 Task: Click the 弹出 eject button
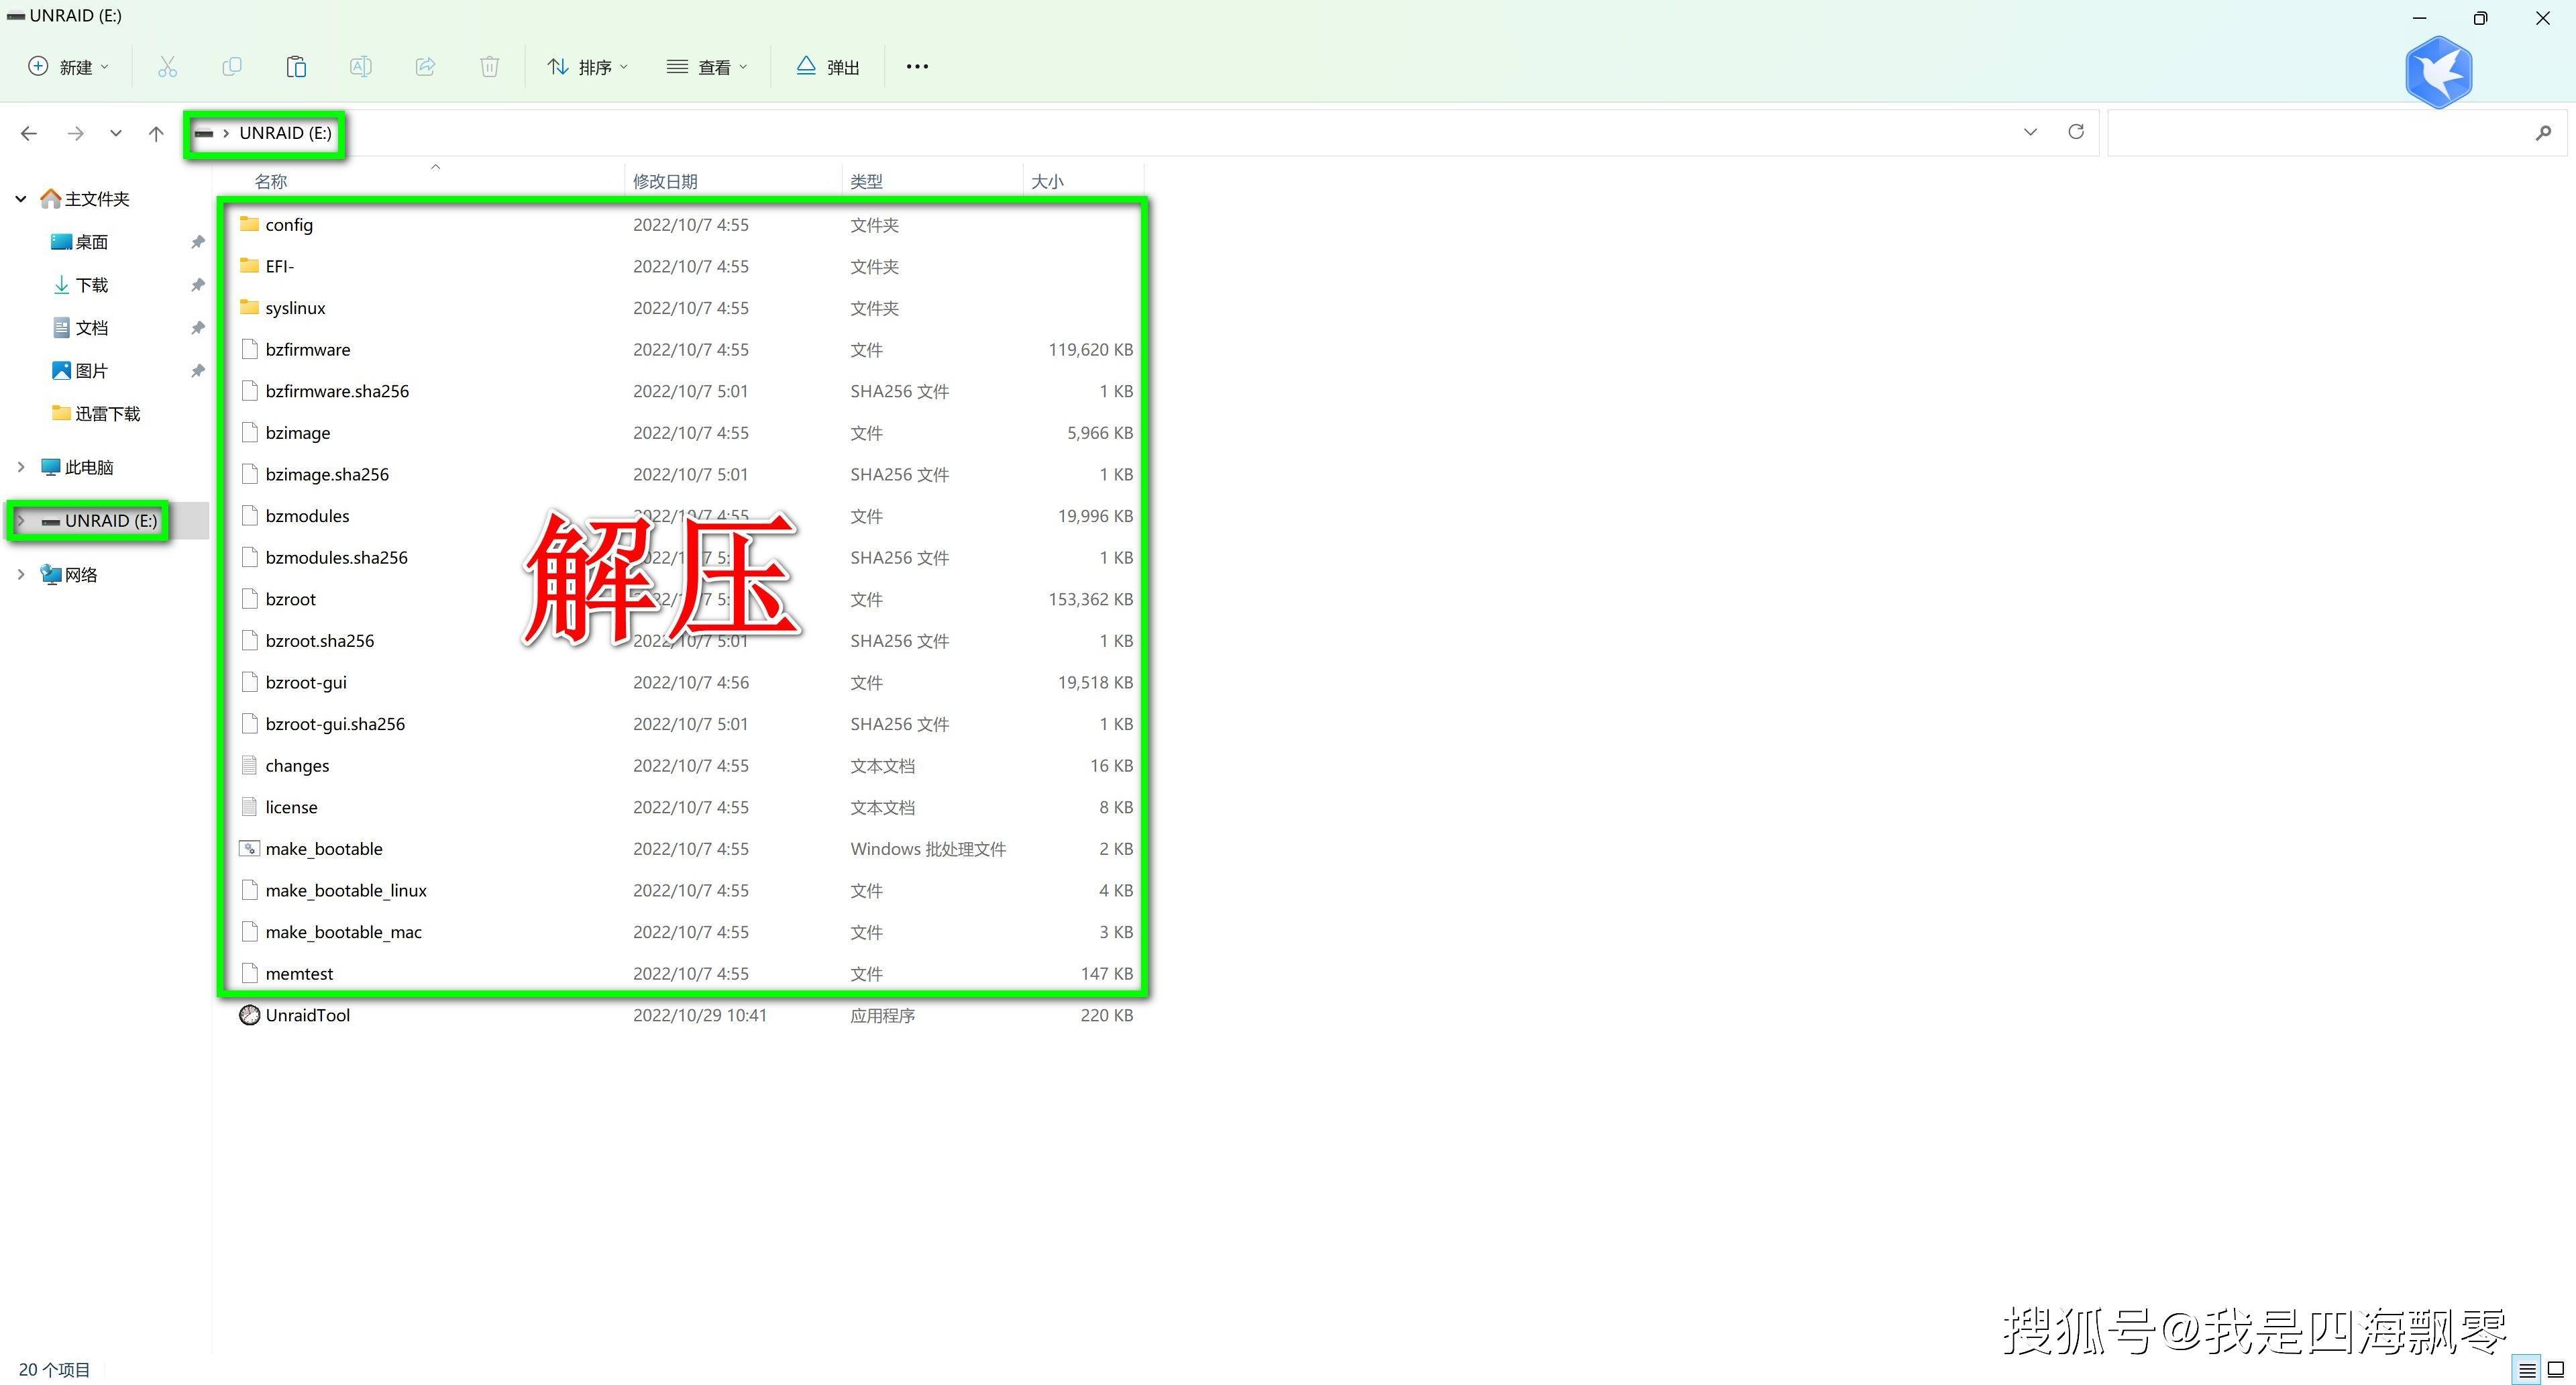pos(828,67)
